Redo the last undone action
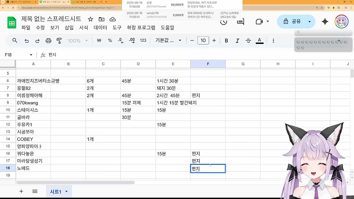The image size is (354, 199). 37,41
